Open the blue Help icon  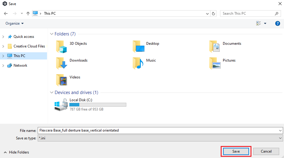pos(277,23)
